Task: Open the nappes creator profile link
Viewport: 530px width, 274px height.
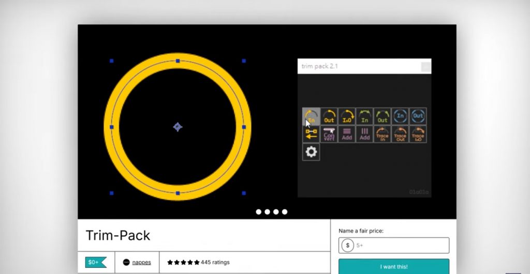Action: [142, 262]
